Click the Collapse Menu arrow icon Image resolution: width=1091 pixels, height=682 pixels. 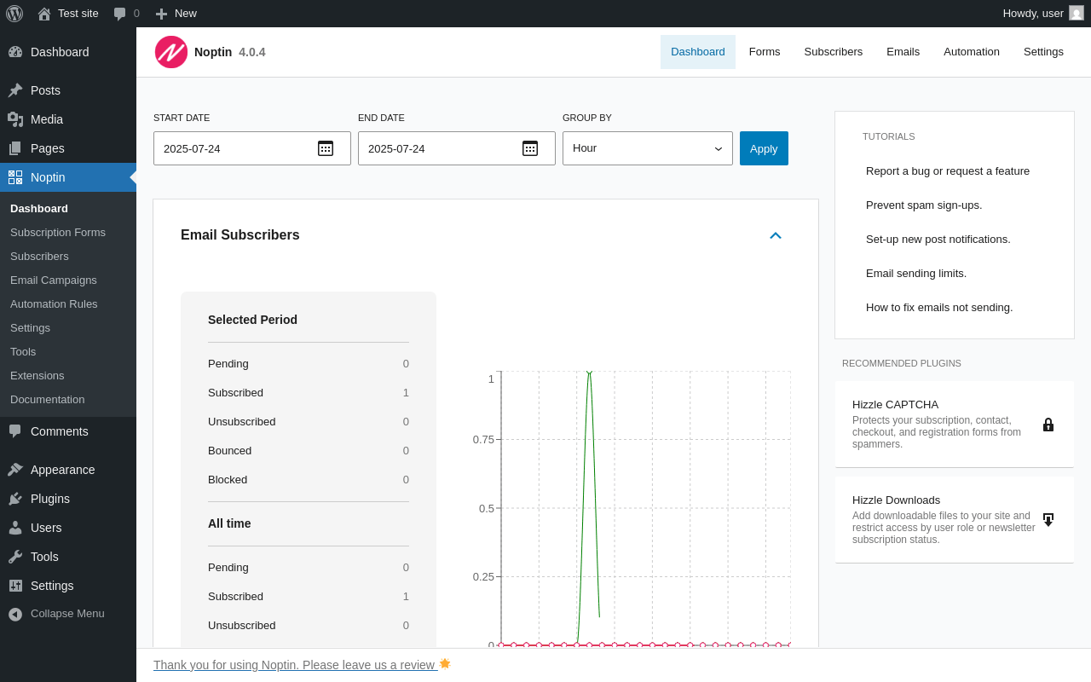[15, 614]
